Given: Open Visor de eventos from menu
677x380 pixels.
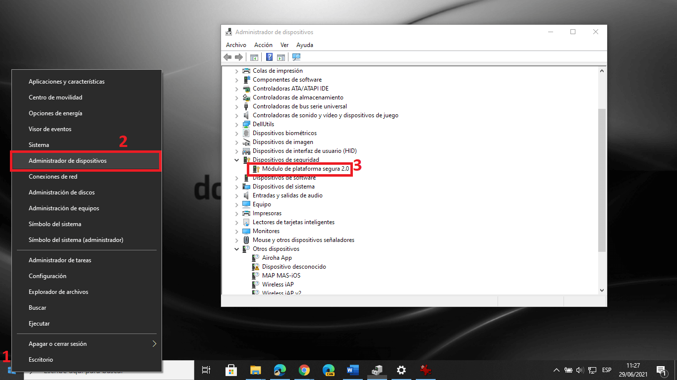Looking at the screenshot, I should 86,129.
